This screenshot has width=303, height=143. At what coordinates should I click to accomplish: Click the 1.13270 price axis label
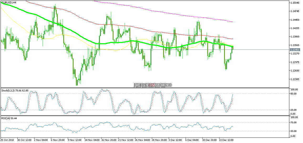295,54
